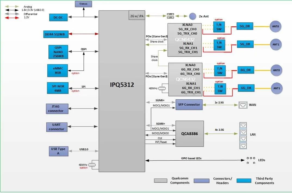Click the upper LPF filter symbol
This screenshot has width=292, height=193.
click(170, 14)
